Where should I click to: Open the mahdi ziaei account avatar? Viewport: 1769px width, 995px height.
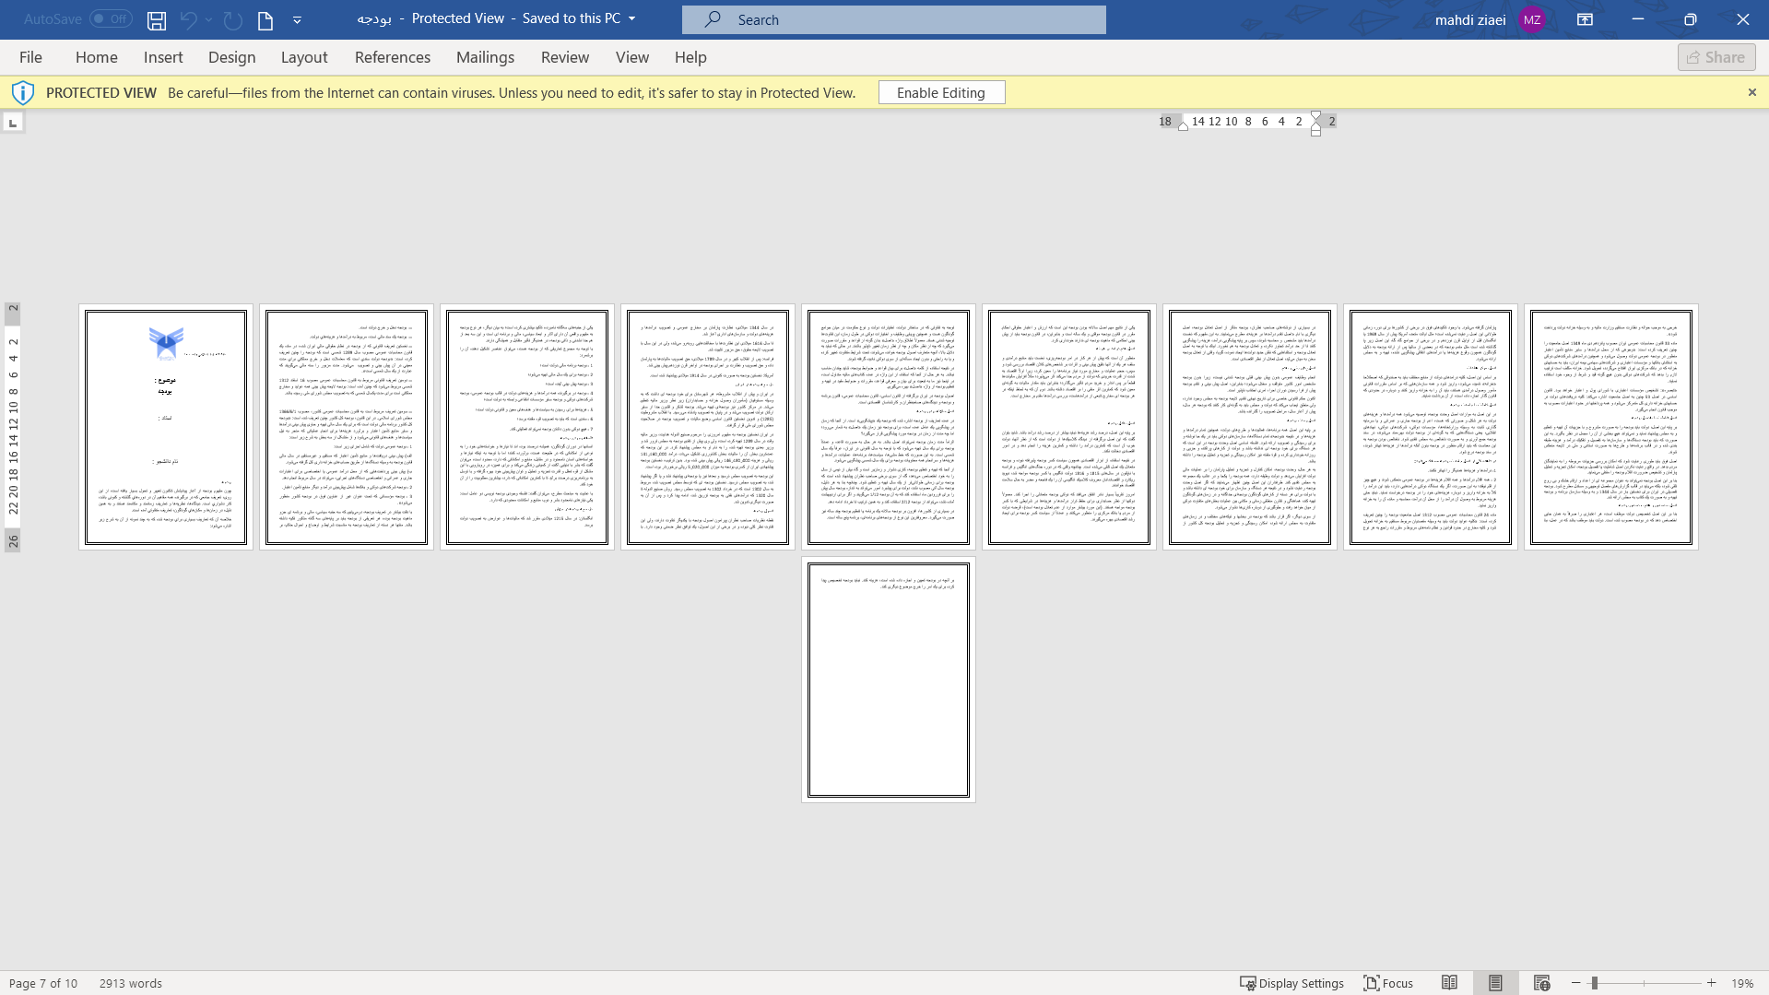pyautogui.click(x=1532, y=19)
